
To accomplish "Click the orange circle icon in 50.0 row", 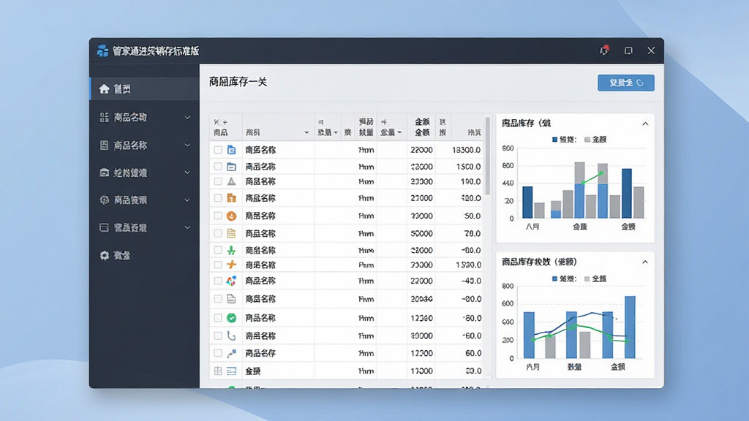I will pyautogui.click(x=232, y=216).
